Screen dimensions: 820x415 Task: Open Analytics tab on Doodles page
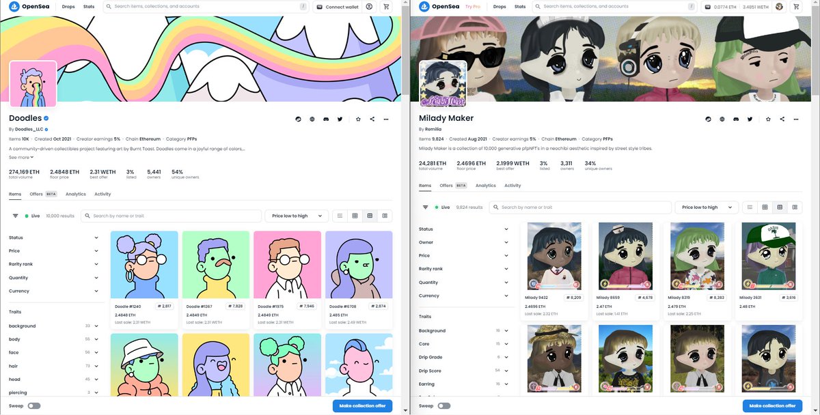76,194
